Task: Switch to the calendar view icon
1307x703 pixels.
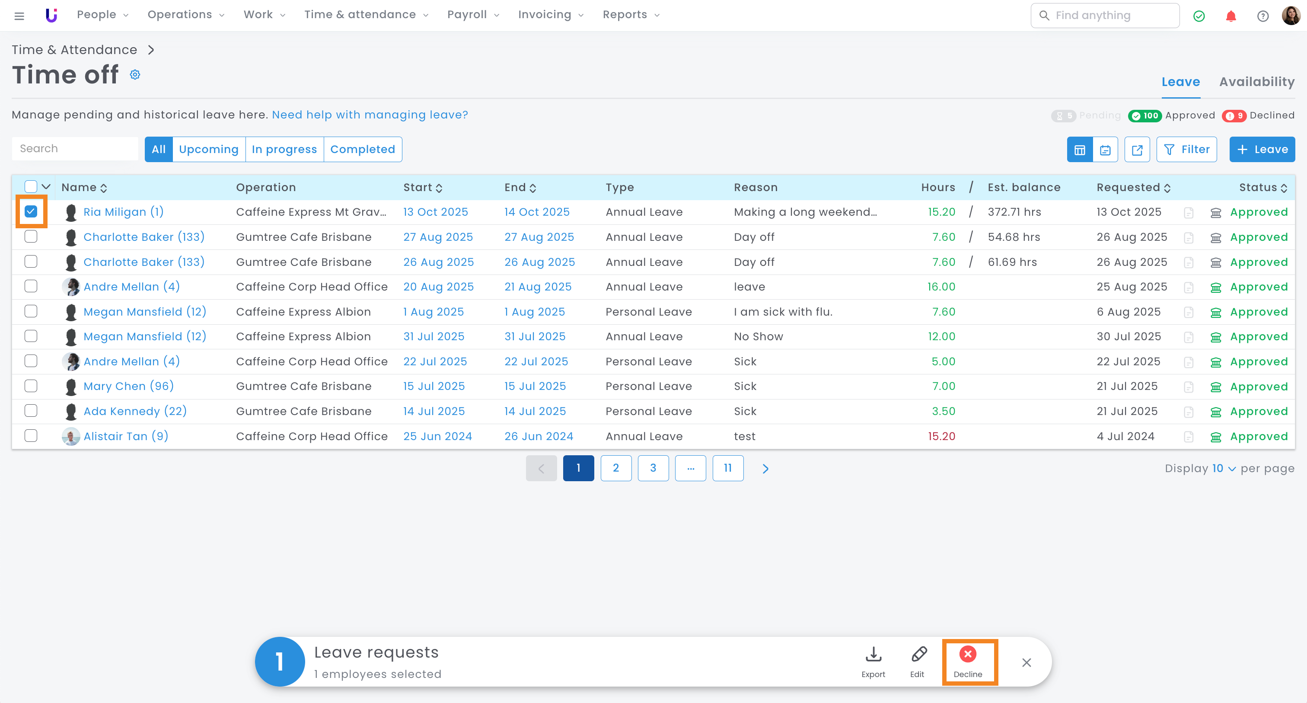Action: coord(1105,150)
